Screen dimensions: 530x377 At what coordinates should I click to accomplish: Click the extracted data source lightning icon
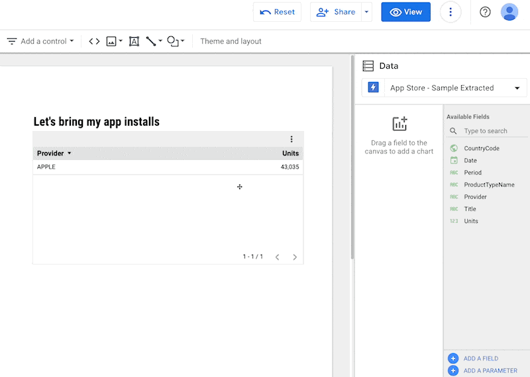373,88
